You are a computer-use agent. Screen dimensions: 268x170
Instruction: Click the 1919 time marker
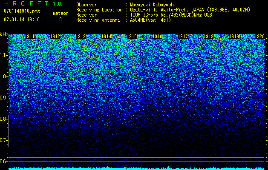click(234, 37)
